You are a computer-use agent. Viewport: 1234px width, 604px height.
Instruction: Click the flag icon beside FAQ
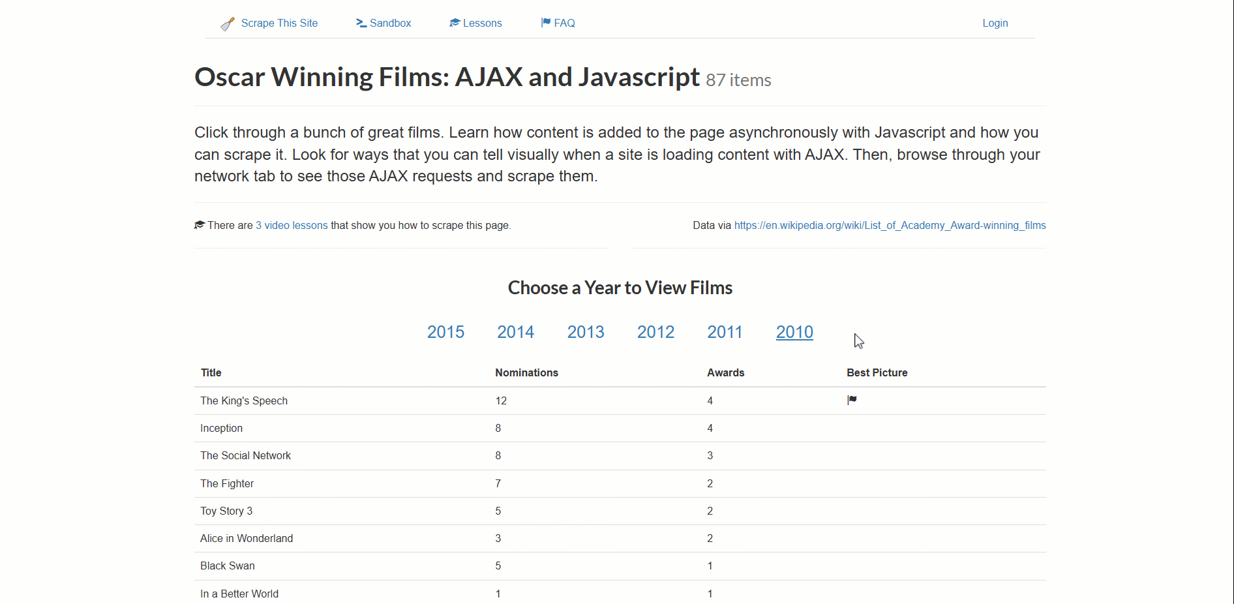point(545,23)
